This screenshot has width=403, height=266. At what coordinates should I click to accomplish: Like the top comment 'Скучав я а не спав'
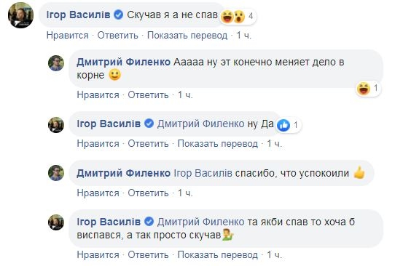pyautogui.click(x=67, y=36)
